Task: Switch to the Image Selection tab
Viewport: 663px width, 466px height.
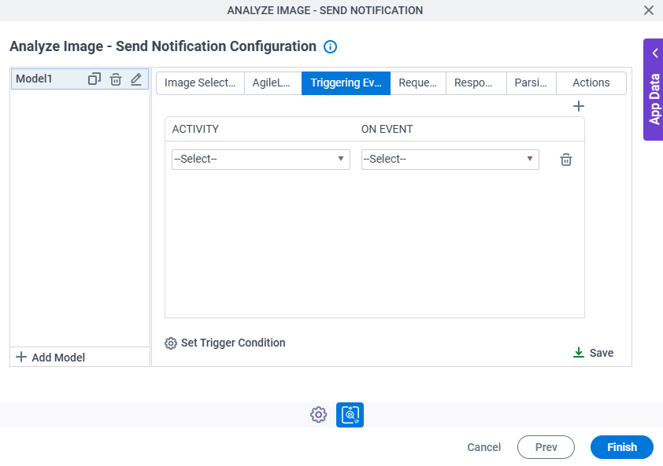Action: tap(200, 83)
